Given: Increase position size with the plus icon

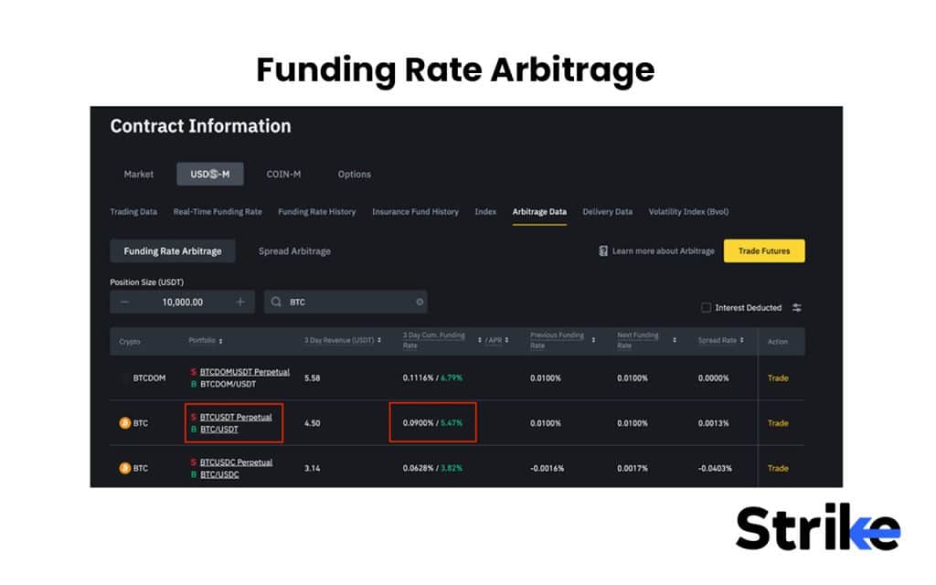Looking at the screenshot, I should [x=240, y=301].
